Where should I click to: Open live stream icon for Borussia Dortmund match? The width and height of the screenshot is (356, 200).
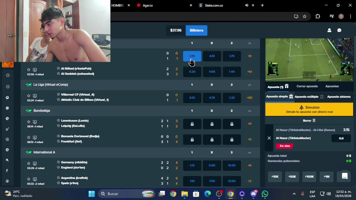pos(35,137)
